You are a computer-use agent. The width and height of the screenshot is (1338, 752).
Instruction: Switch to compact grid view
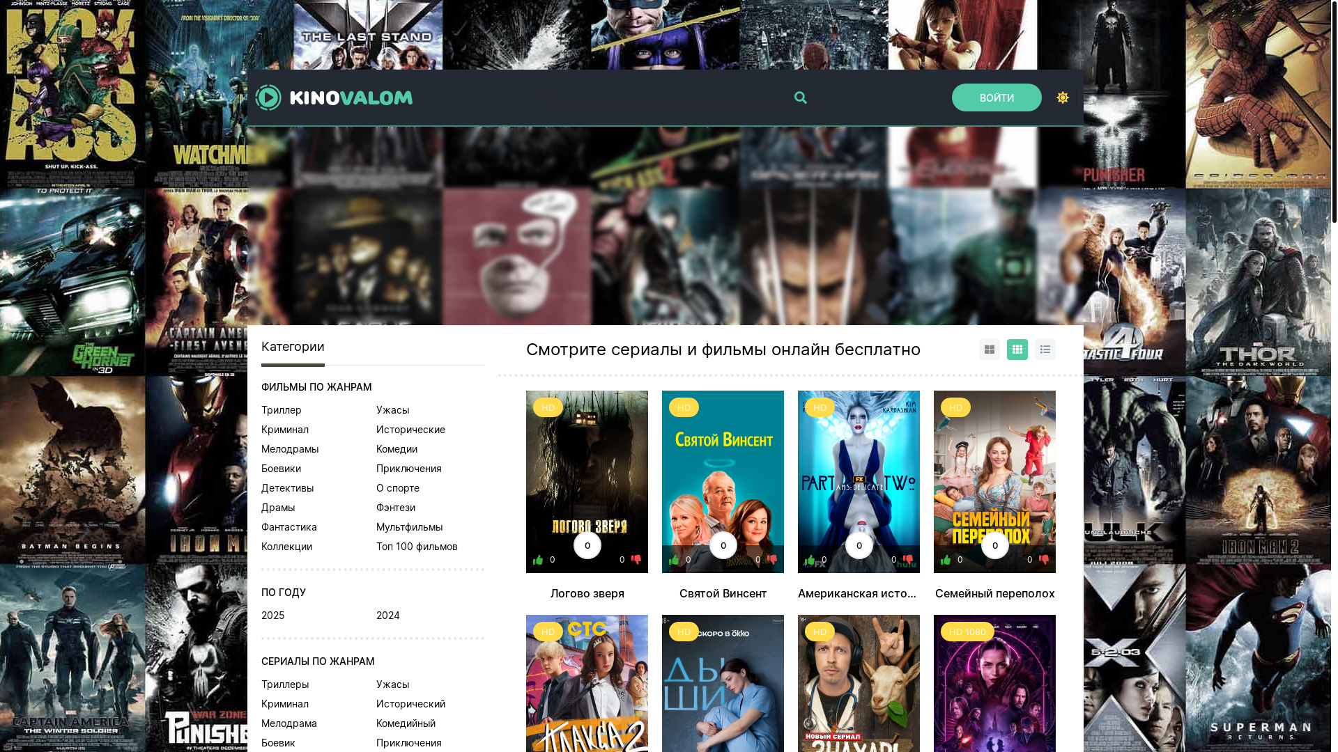coord(1017,350)
